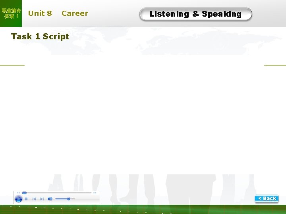Fast forward using the double-right arrow icon
This screenshot has width=286, height=214.
click(95, 193)
